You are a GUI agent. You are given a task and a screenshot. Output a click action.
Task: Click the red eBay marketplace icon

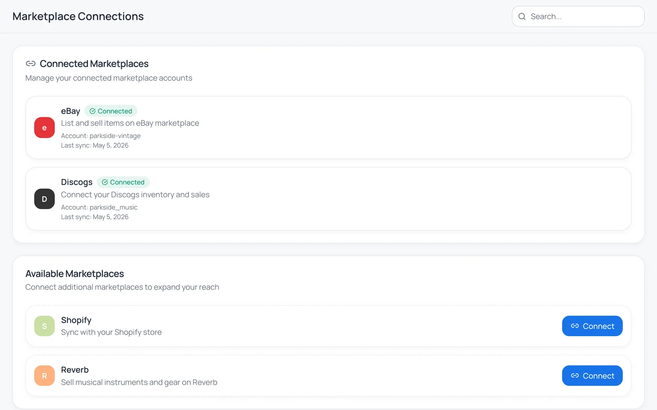(x=44, y=128)
